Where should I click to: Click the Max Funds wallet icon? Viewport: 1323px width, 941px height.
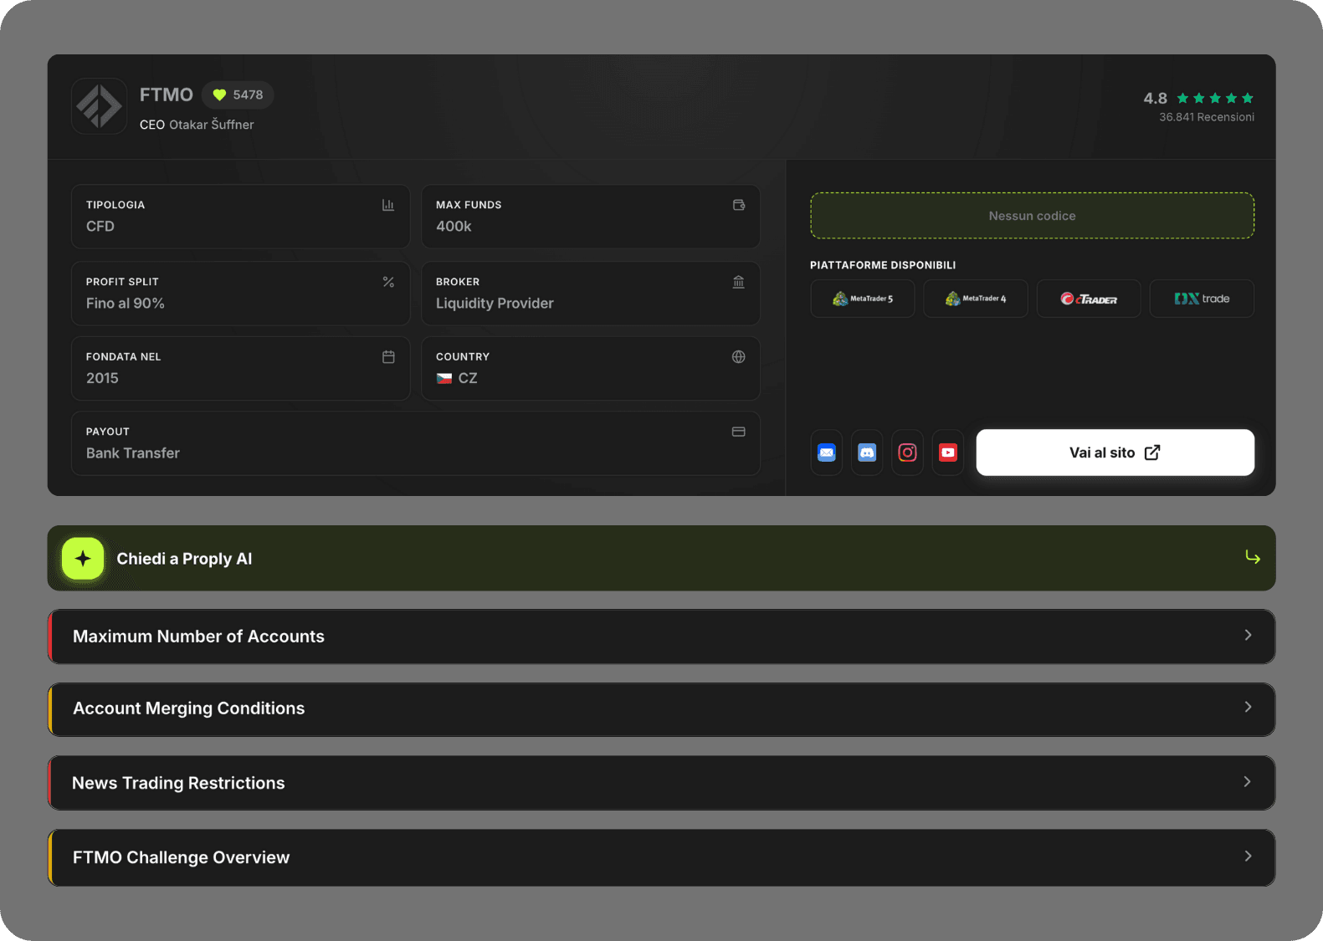click(x=739, y=205)
